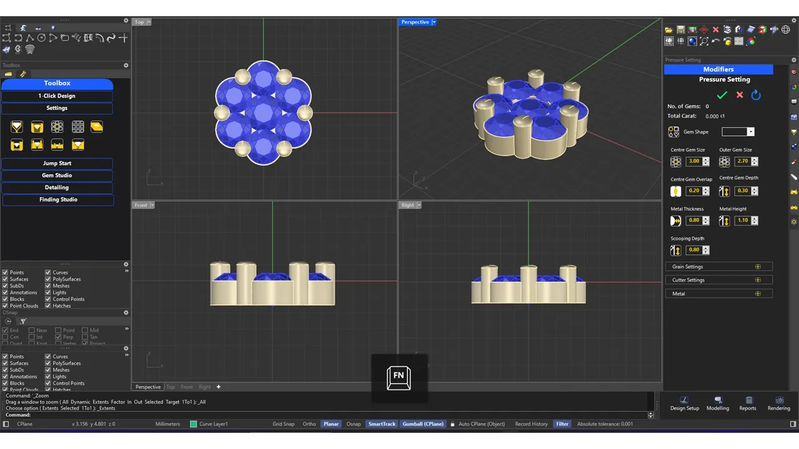The image size is (799, 449).
Task: Click the green checkmark to confirm Pressure Setting
Action: click(722, 95)
